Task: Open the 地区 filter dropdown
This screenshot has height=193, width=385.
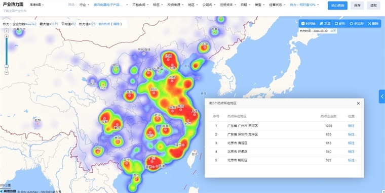Action: click(x=193, y=5)
